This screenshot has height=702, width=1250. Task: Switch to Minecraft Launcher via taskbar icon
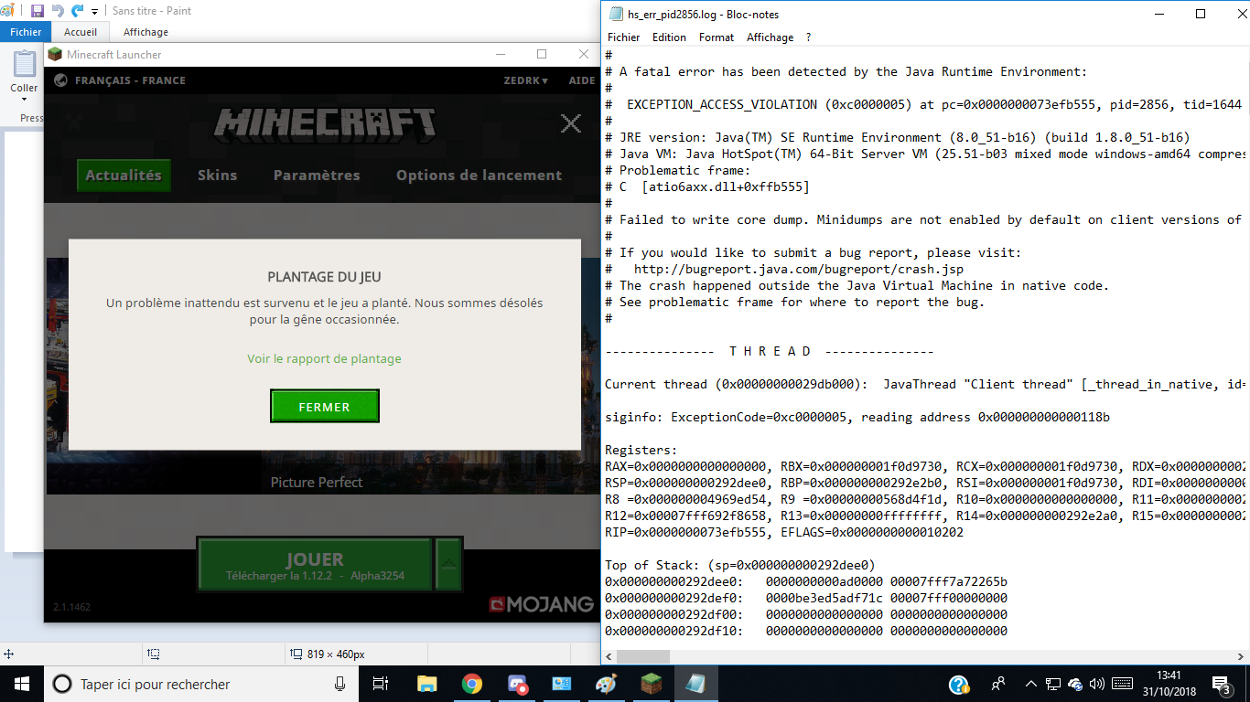point(651,684)
